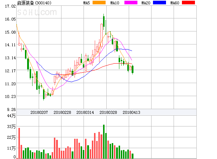This screenshot has height=159, width=217.
Task: Click the blue MA20 legend swatch
Action: (x=159, y=3)
